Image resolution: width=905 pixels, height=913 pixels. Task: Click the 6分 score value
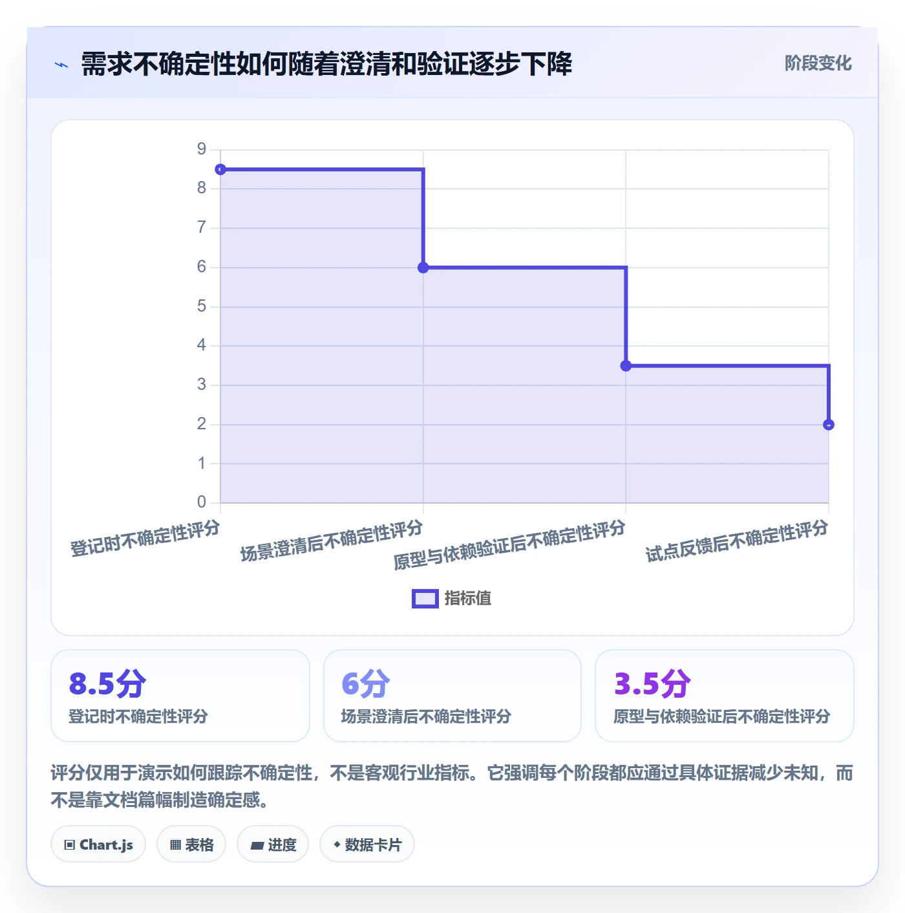point(366,684)
